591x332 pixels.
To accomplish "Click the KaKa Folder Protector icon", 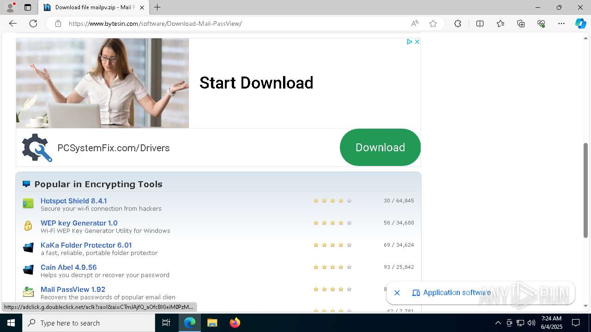I will 28,248.
